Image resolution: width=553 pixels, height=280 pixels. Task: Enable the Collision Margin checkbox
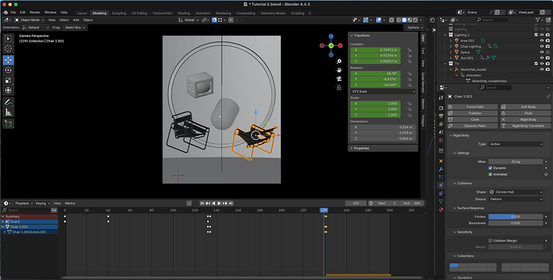point(490,240)
